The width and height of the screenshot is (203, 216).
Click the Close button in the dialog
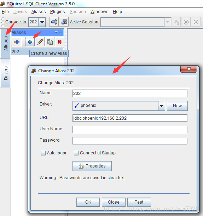(114, 202)
